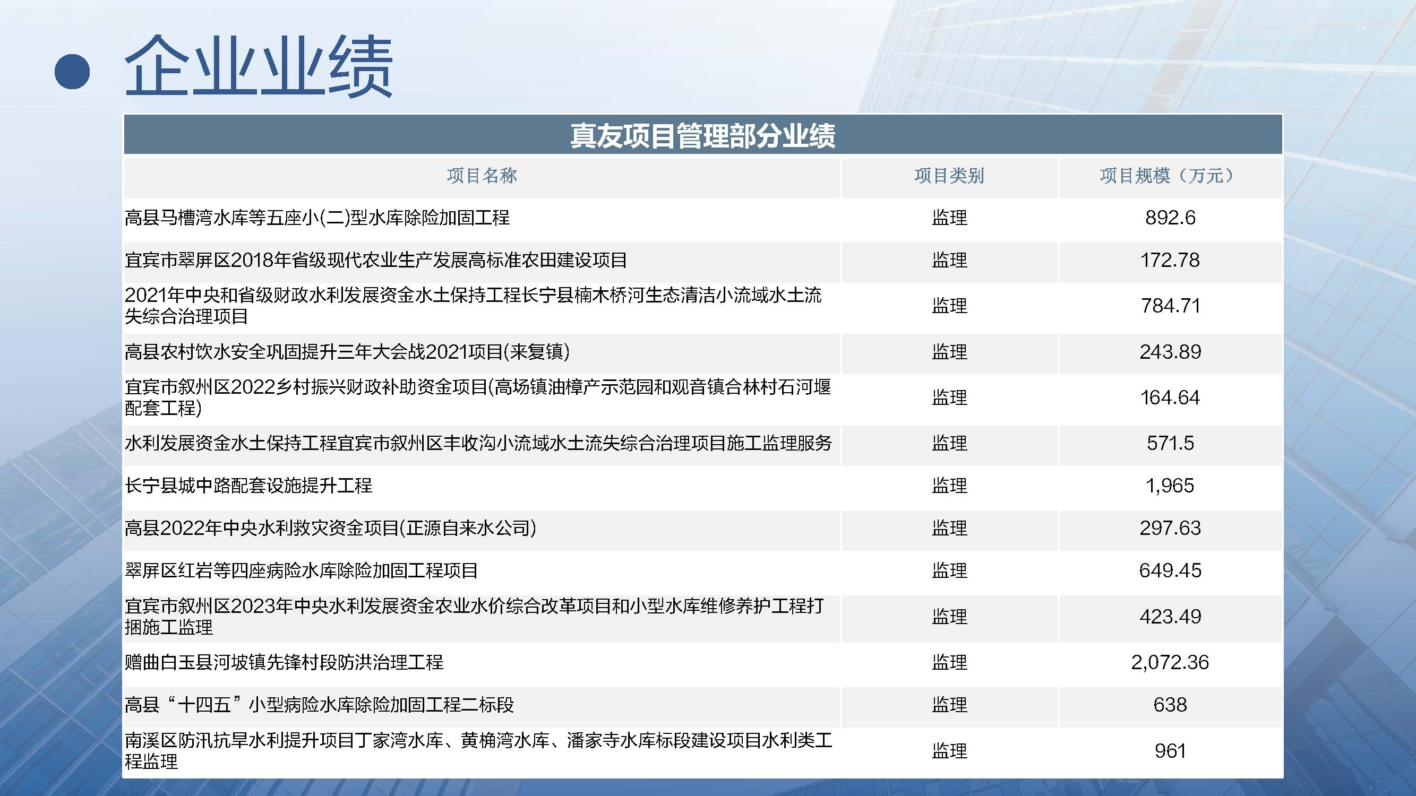Click the value 297.63

click(1170, 528)
